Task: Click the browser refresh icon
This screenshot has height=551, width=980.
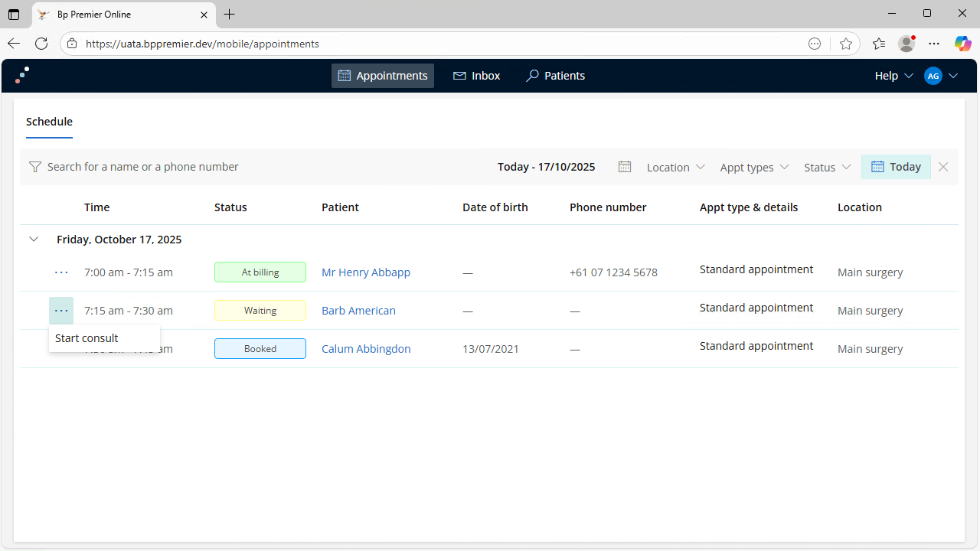Action: coord(41,44)
